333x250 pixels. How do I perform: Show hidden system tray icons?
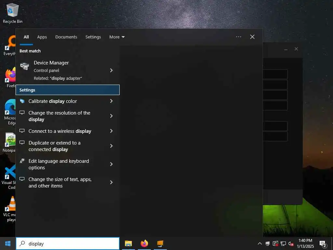(x=260, y=243)
